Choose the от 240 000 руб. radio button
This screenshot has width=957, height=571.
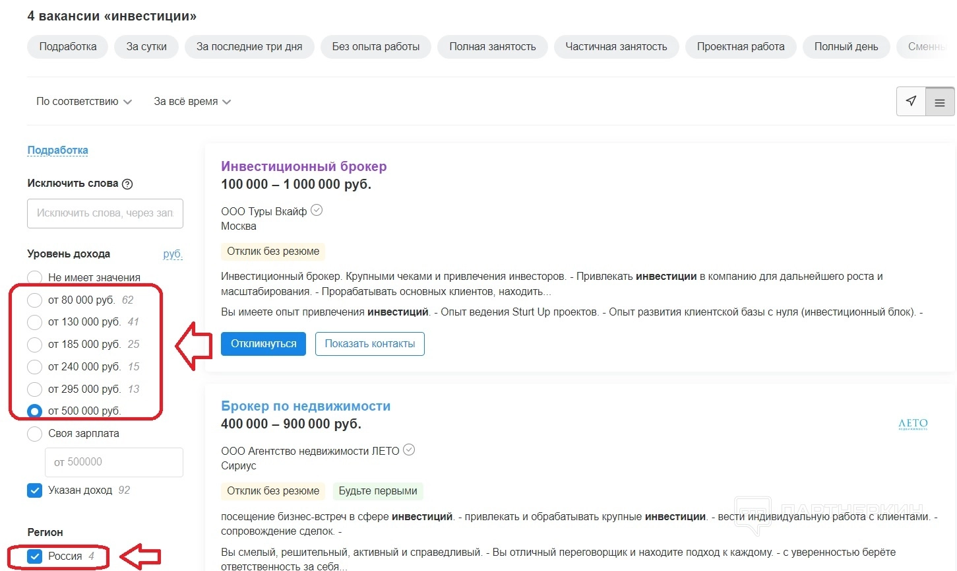[x=34, y=367]
